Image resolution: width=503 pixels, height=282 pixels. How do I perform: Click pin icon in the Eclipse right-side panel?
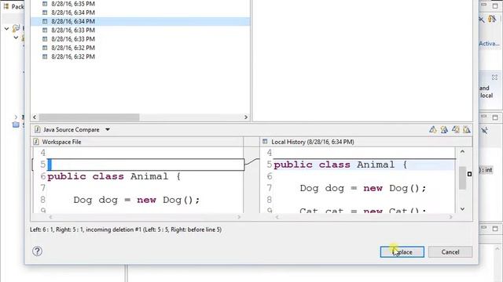click(485, 131)
